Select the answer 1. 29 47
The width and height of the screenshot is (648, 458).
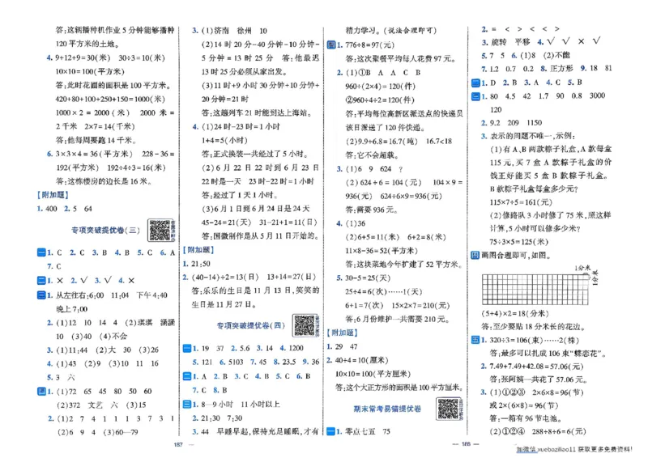click(342, 346)
